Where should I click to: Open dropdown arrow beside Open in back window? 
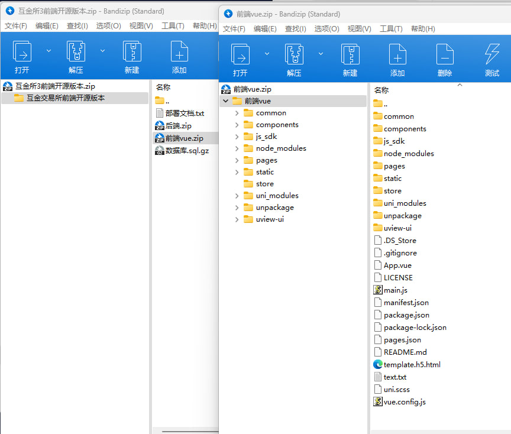pyautogui.click(x=48, y=51)
